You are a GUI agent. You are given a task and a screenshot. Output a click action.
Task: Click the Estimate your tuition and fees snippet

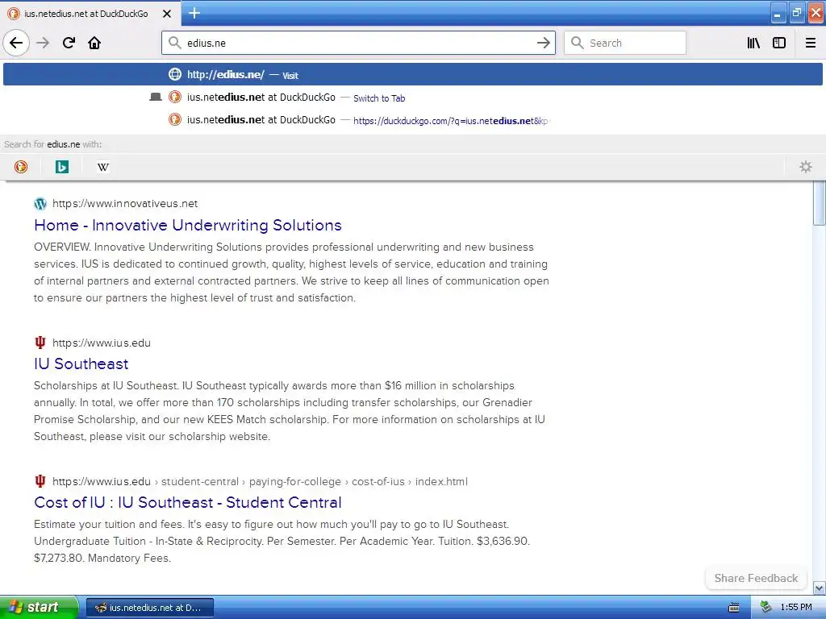click(x=282, y=541)
